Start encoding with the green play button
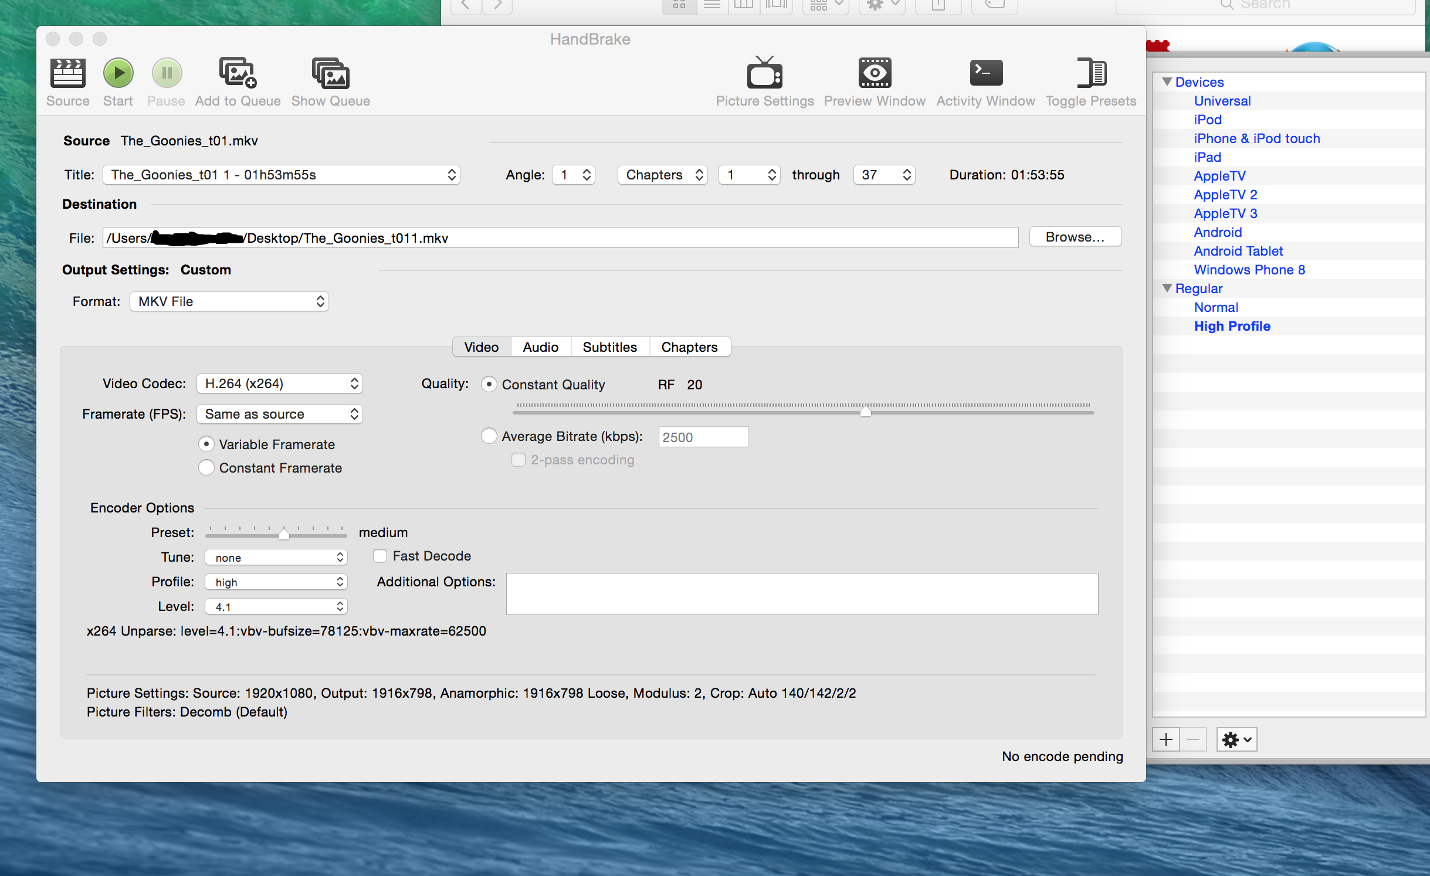 tap(118, 73)
